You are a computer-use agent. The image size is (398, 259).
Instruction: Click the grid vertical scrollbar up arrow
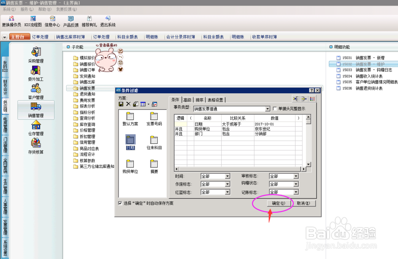point(308,117)
